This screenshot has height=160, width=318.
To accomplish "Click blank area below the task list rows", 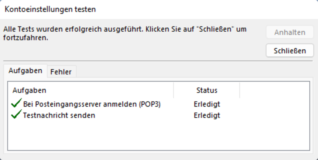I will (159, 135).
